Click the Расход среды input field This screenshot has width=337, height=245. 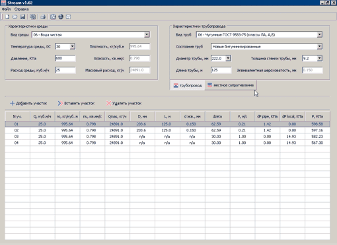click(x=65, y=70)
